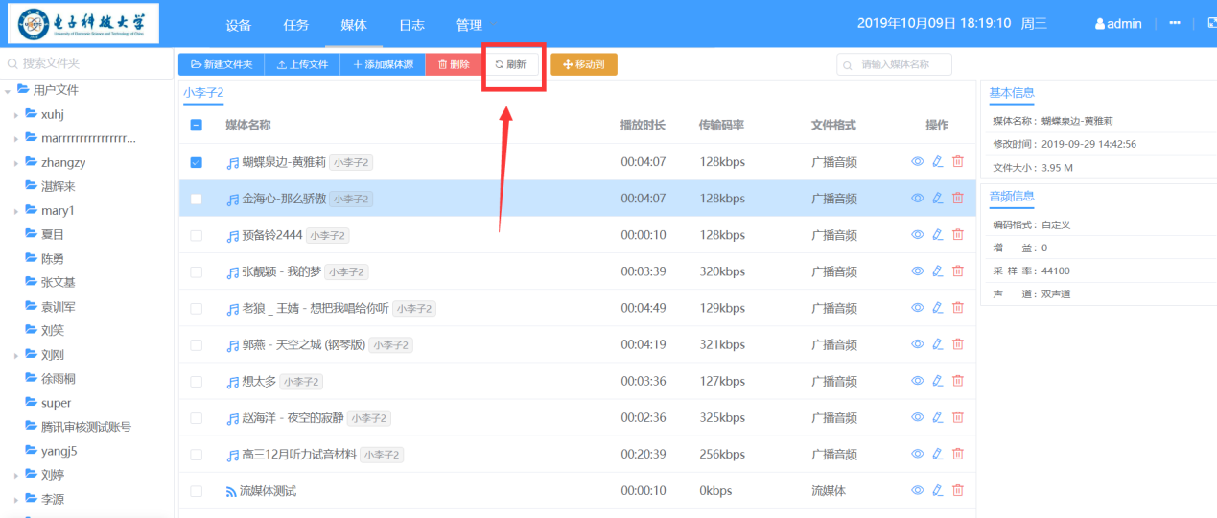This screenshot has width=1217, height=518.
Task: Open the 设备 menu tab
Action: tap(239, 25)
